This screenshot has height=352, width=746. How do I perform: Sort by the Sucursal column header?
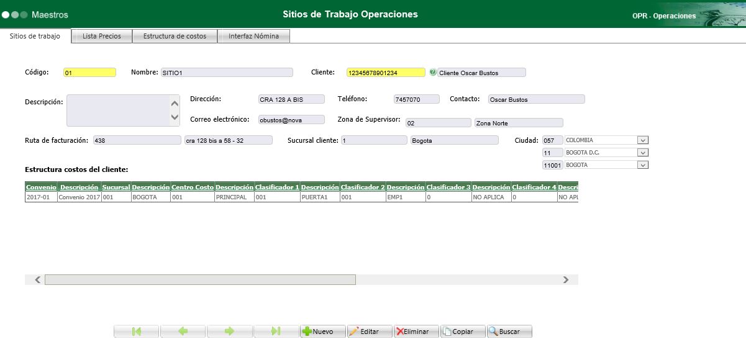[x=116, y=187]
